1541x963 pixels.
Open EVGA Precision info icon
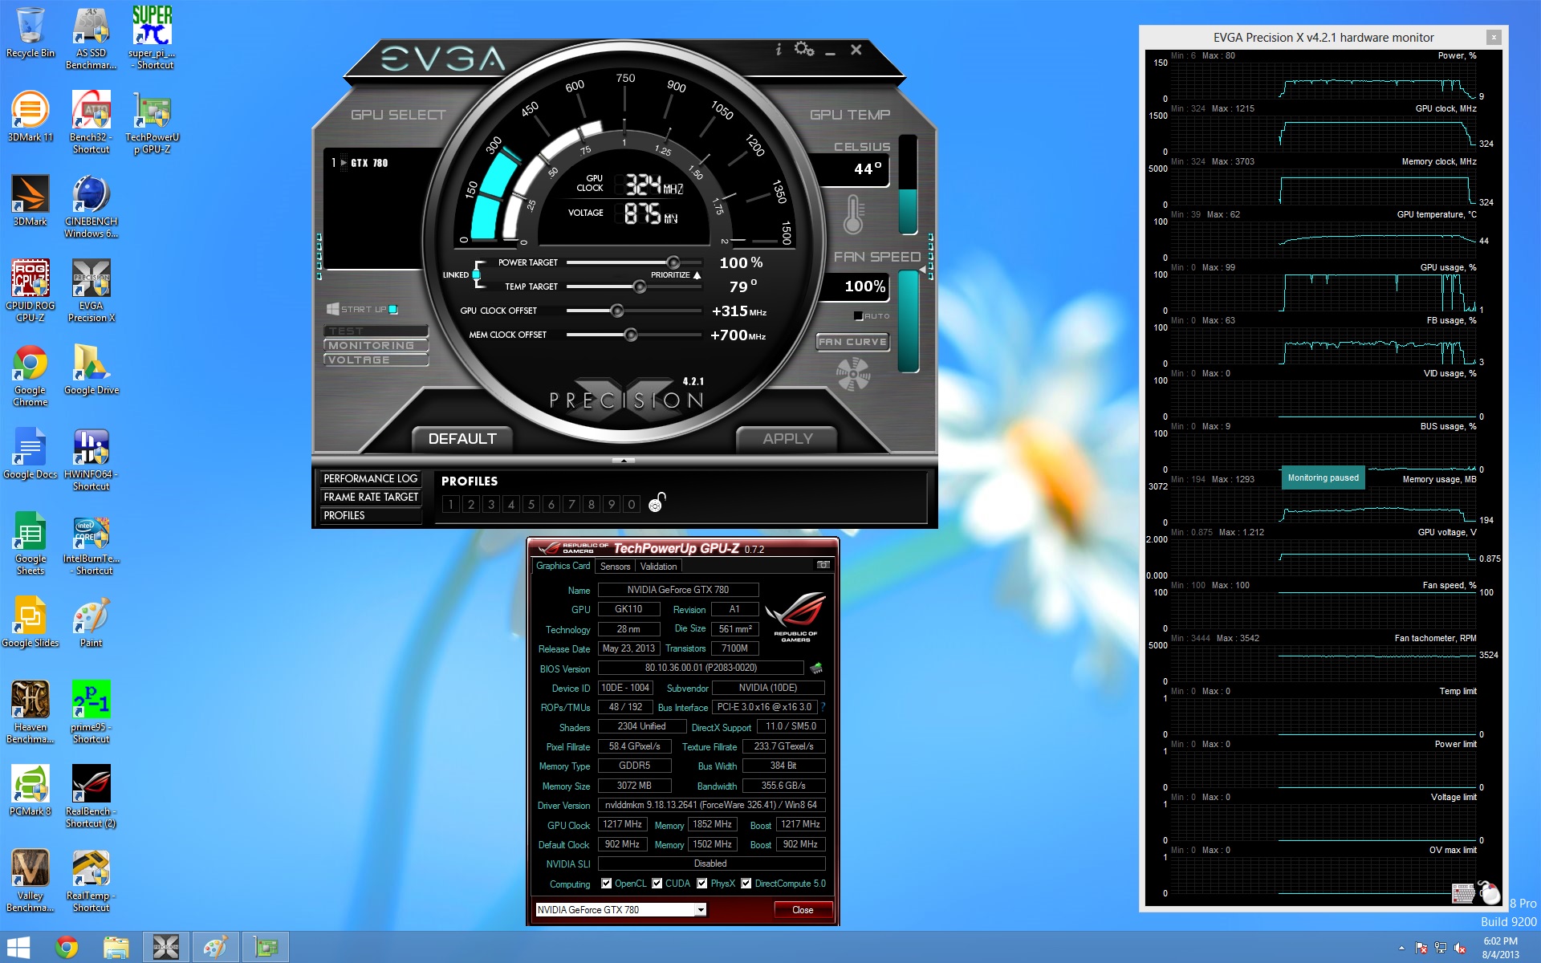779,50
